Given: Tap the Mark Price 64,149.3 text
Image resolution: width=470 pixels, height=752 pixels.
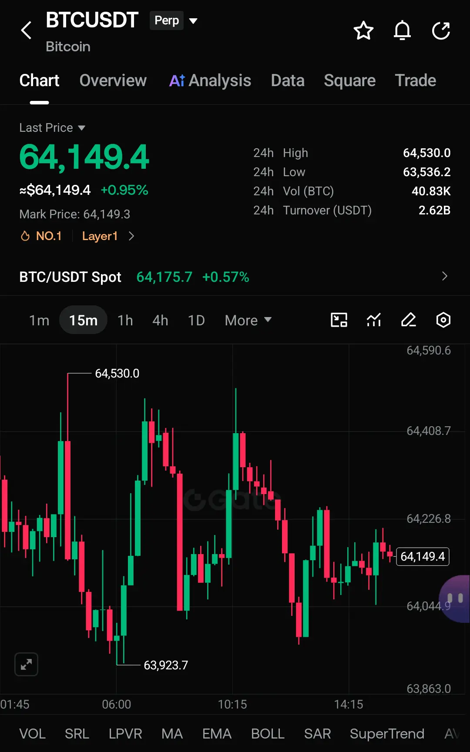Looking at the screenshot, I should click(75, 214).
